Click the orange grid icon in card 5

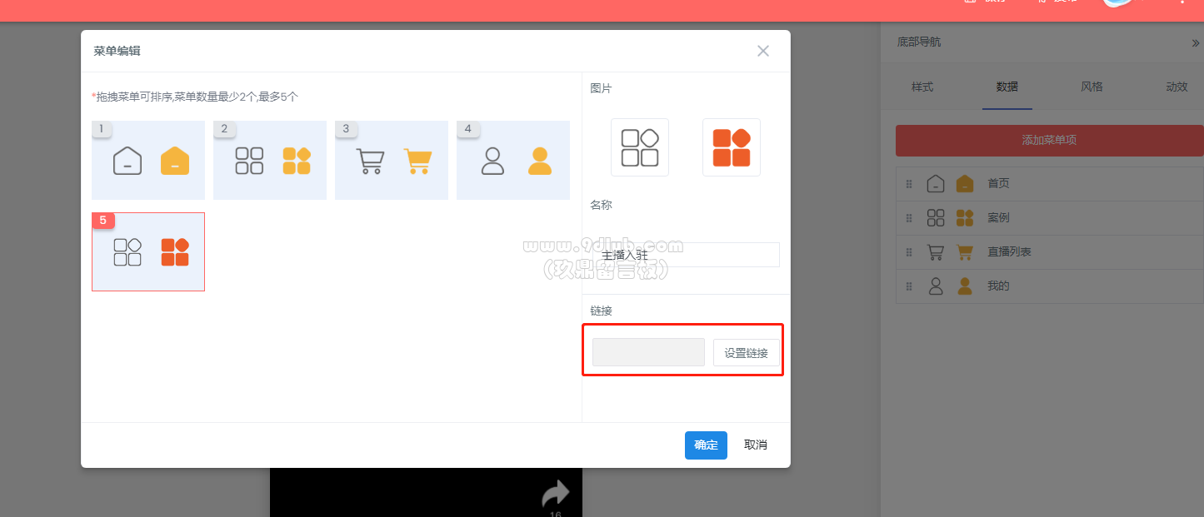tap(175, 252)
